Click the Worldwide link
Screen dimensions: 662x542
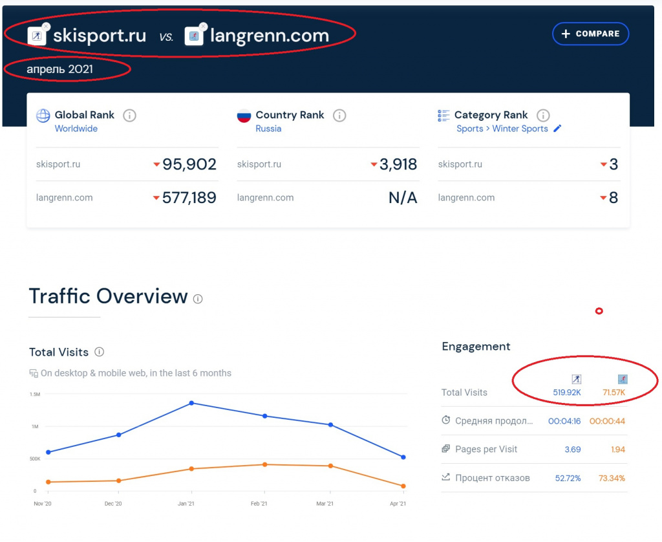click(x=76, y=129)
